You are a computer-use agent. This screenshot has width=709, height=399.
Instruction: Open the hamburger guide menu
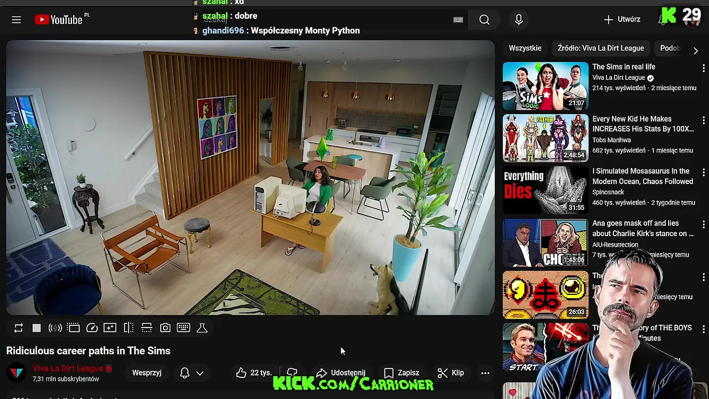16,20
